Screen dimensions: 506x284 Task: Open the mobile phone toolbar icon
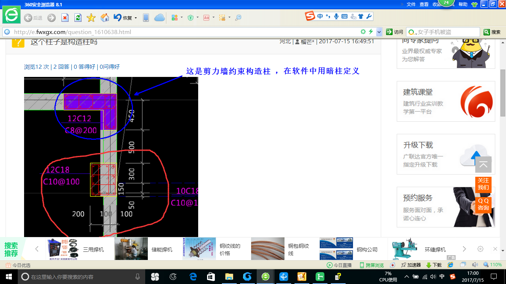(146, 18)
